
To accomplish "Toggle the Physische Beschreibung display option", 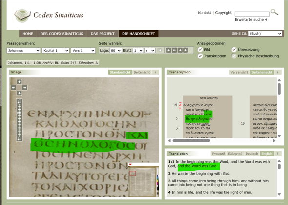I will coord(234,56).
